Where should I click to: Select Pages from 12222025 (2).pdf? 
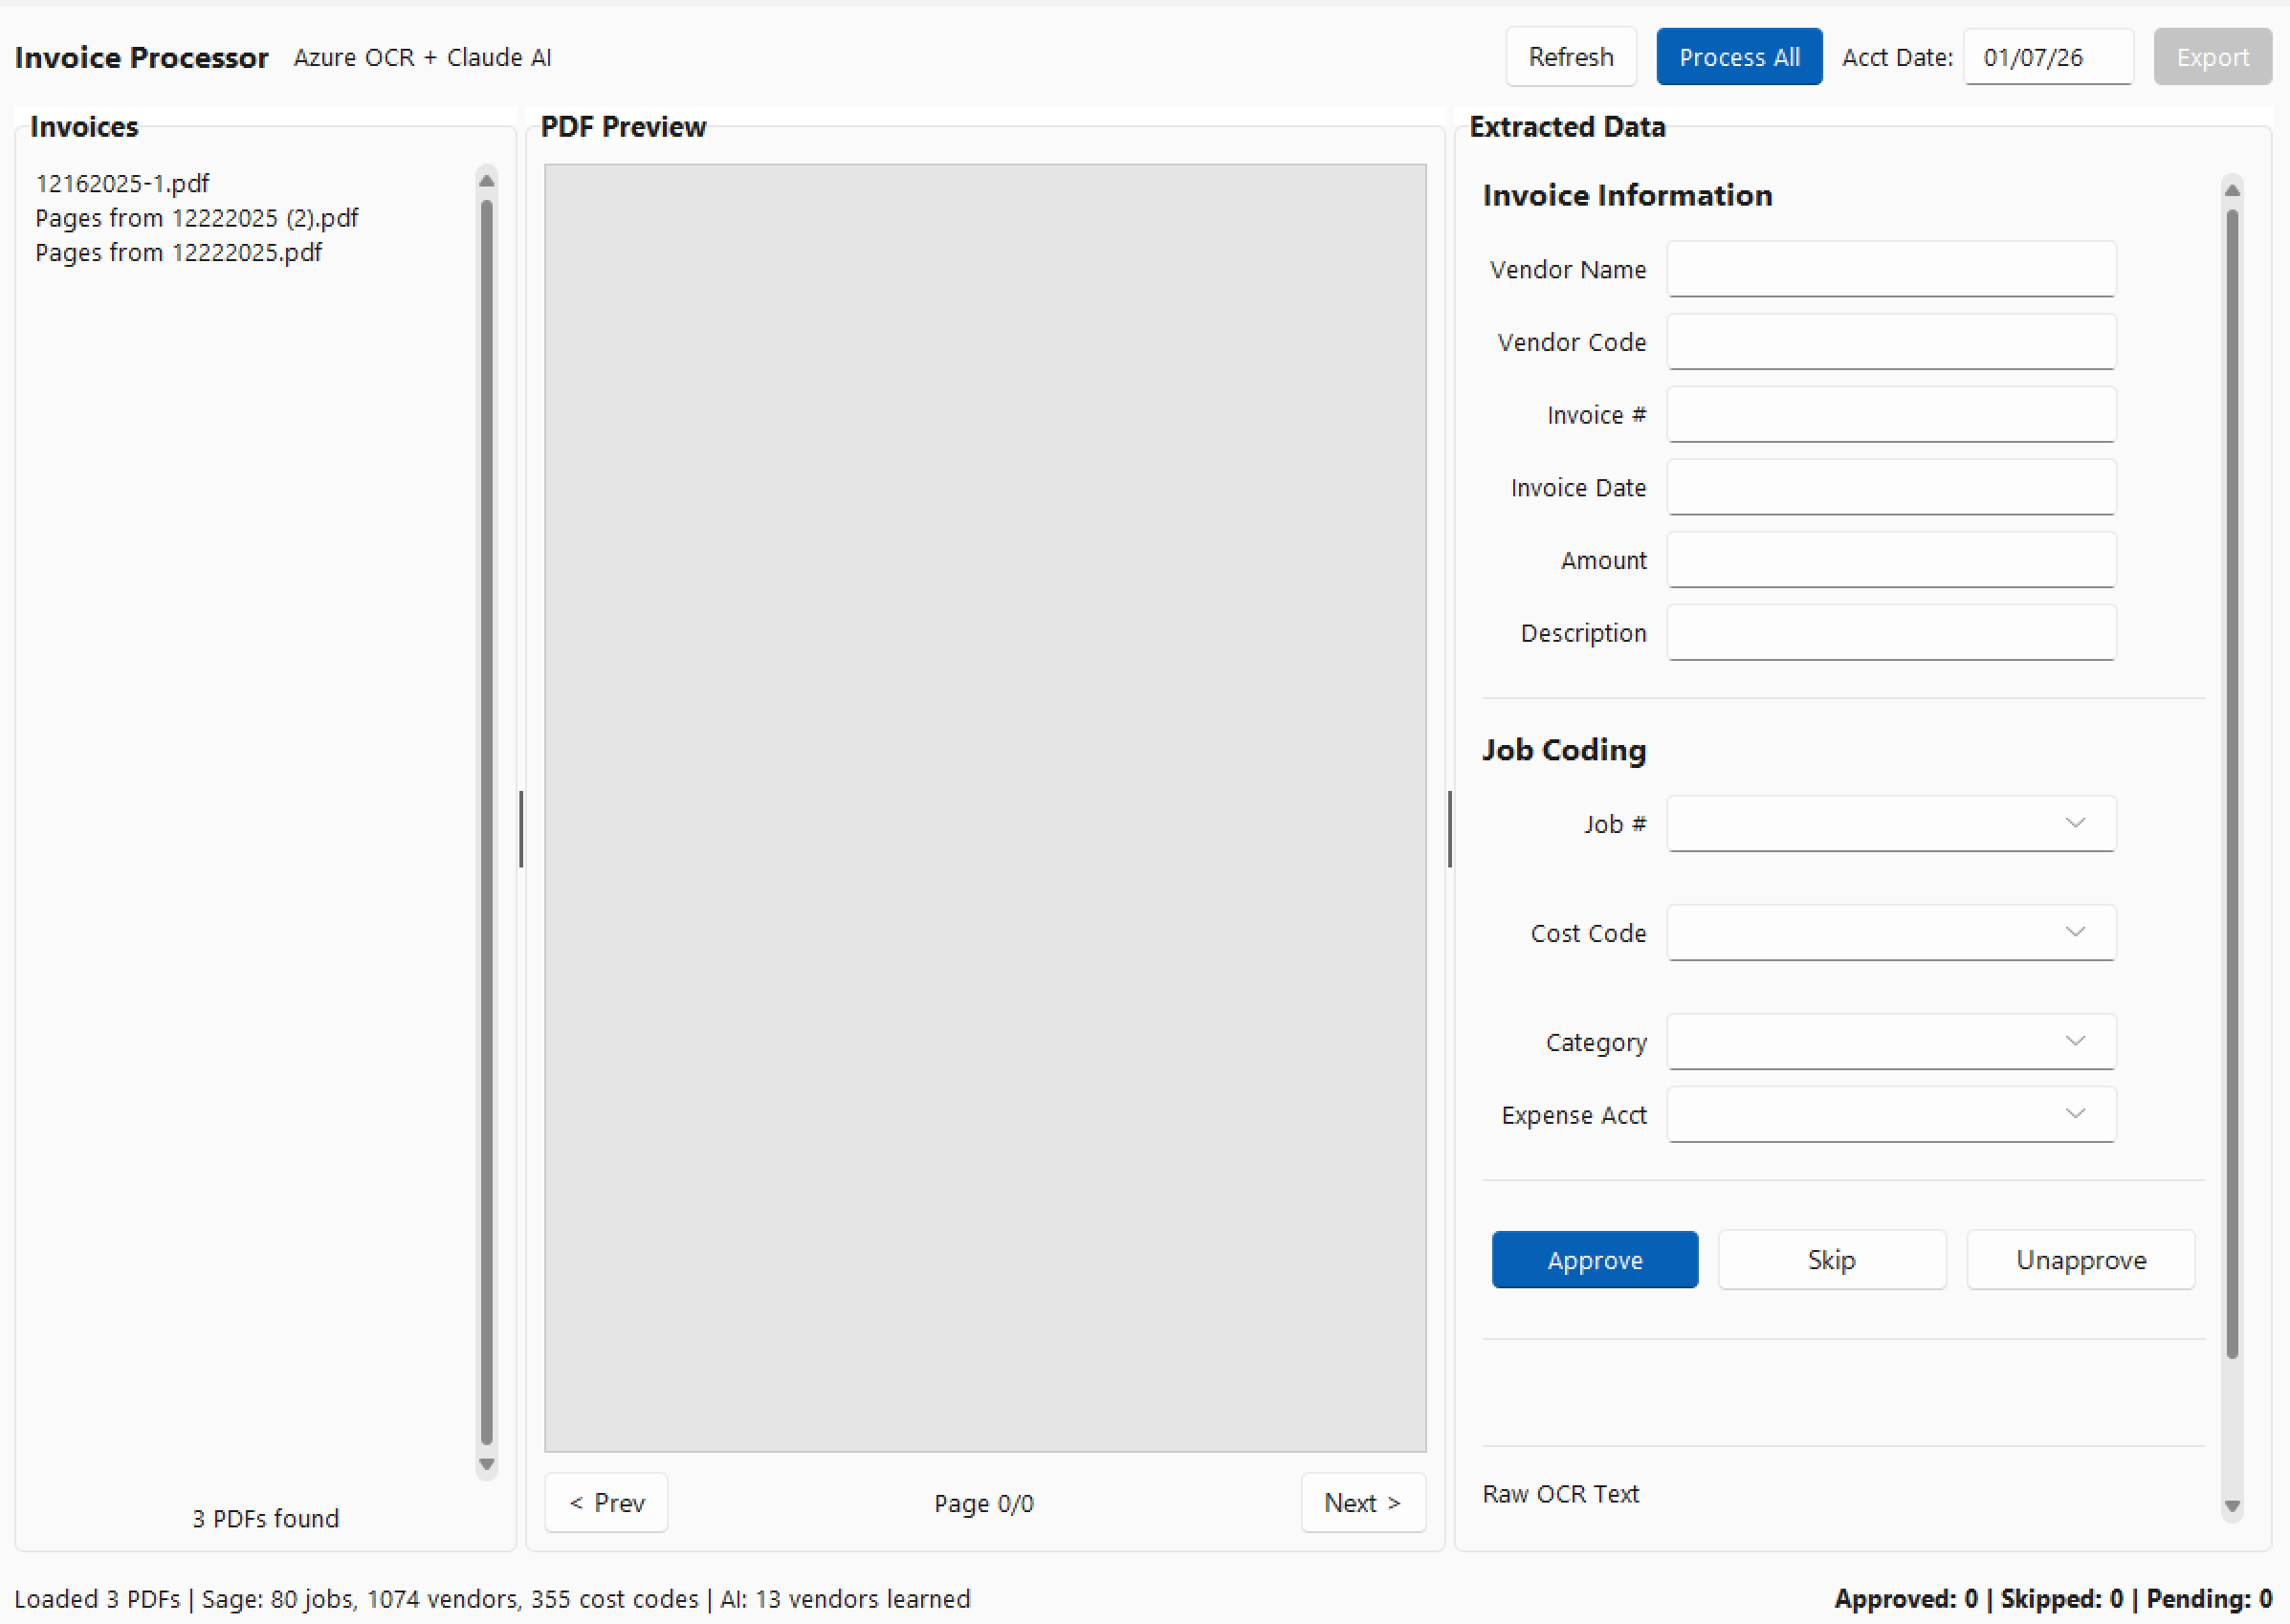(197, 217)
